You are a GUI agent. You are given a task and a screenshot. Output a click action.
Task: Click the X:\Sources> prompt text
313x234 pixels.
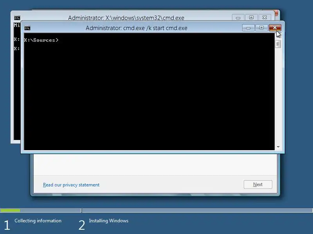[x=41, y=40]
